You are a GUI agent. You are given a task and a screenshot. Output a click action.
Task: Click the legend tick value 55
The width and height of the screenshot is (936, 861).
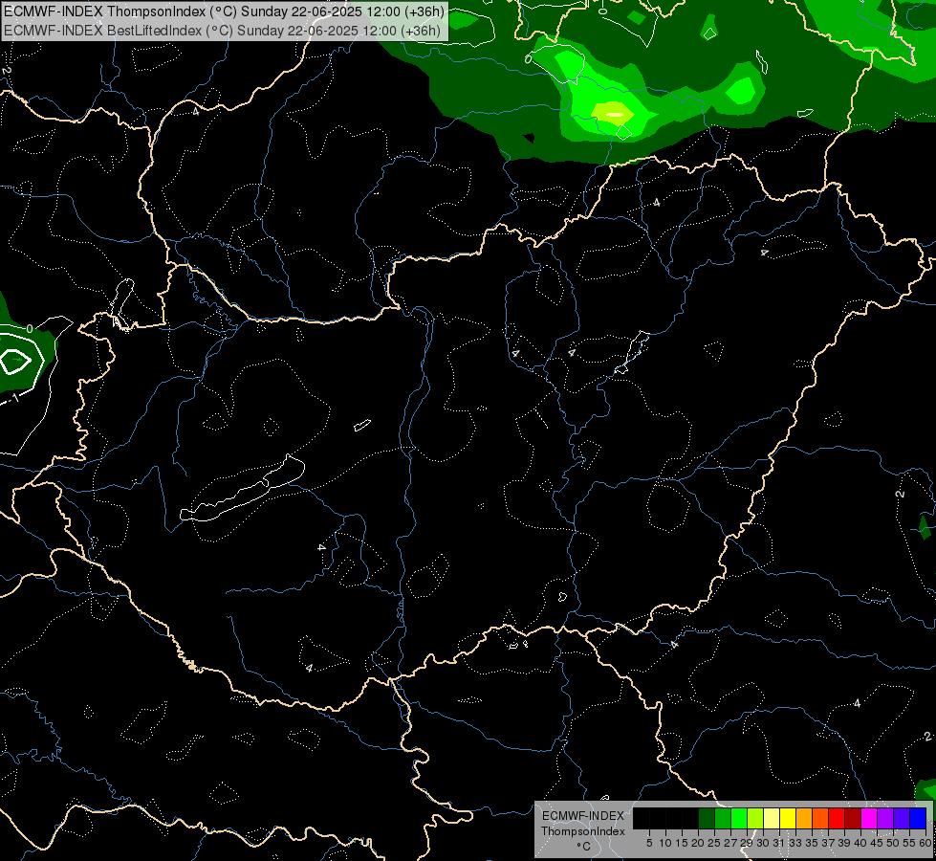909,843
